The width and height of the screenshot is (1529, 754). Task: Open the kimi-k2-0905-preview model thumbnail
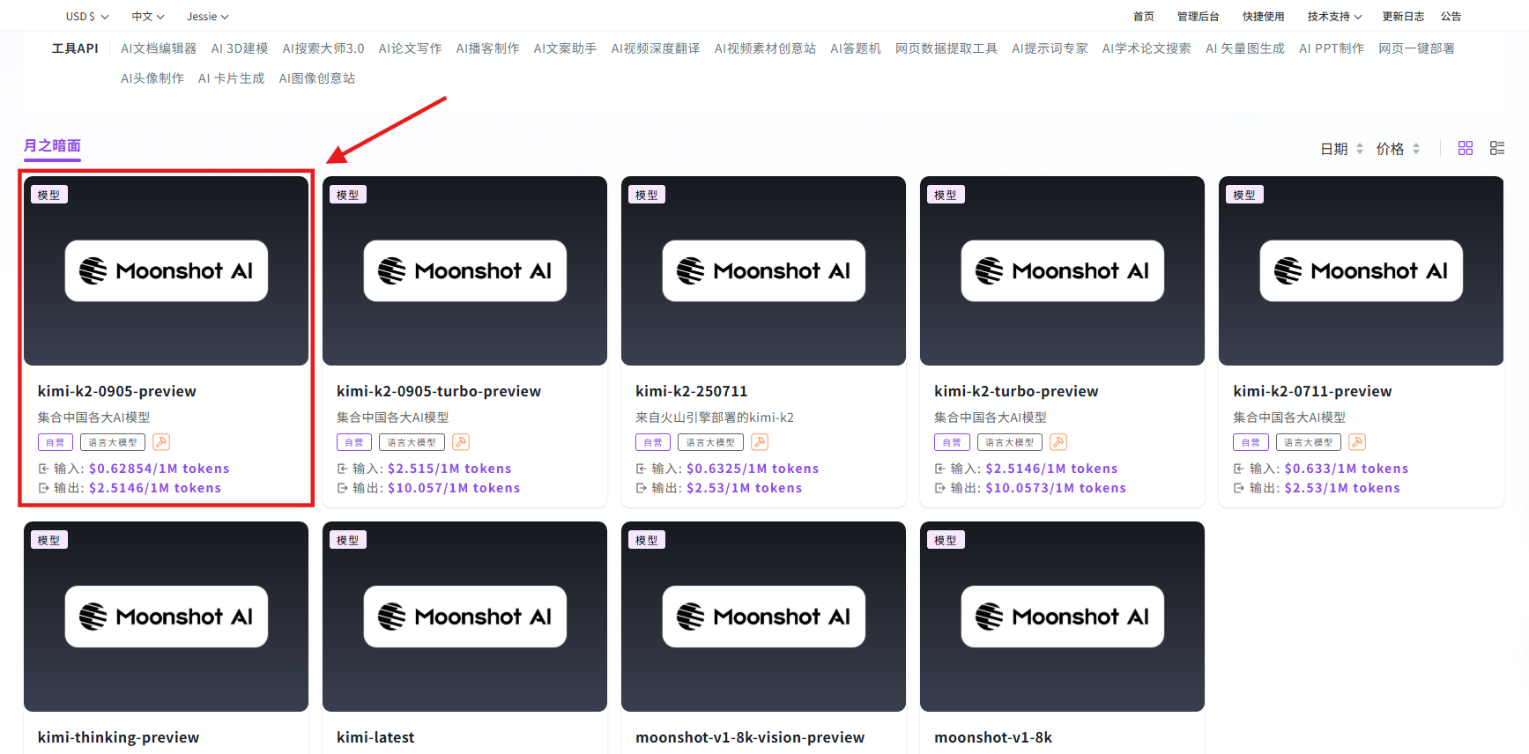click(x=166, y=271)
